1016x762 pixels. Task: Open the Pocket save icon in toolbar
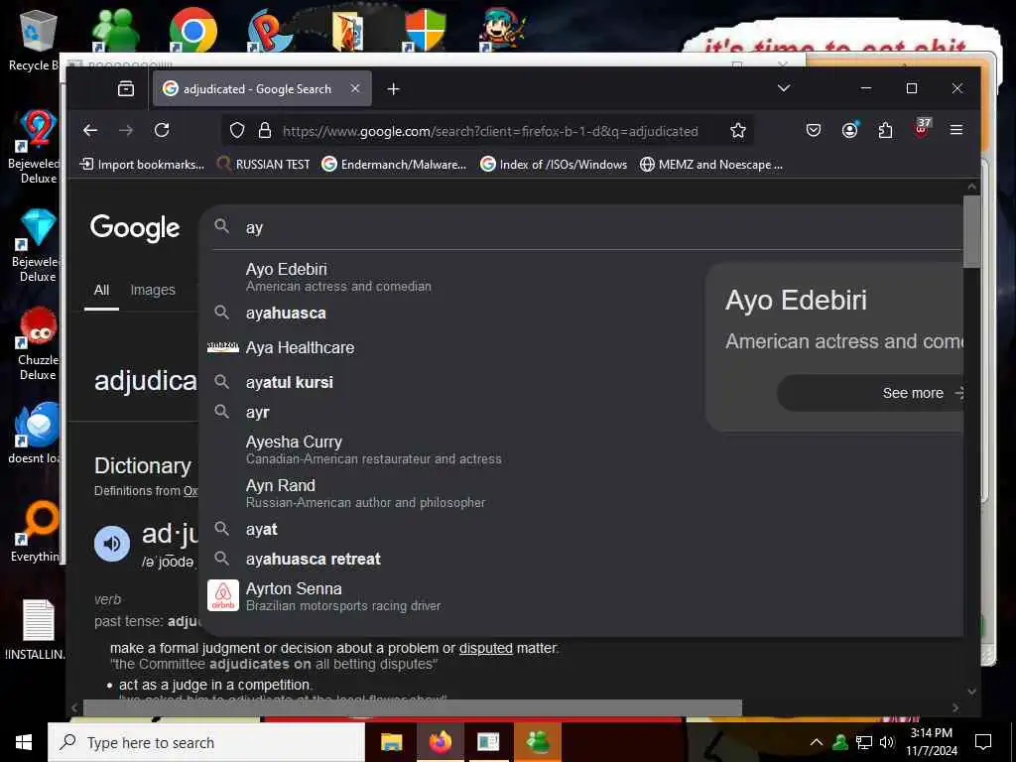pyautogui.click(x=814, y=130)
